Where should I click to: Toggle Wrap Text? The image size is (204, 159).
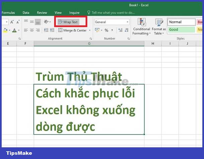click(68, 22)
